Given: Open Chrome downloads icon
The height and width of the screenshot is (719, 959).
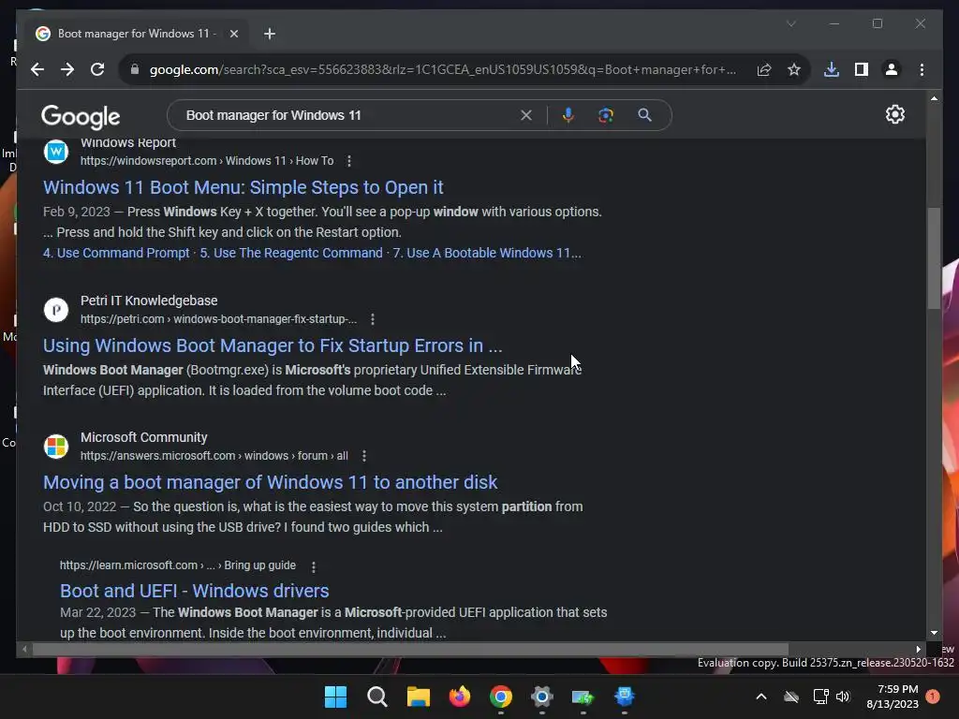Looking at the screenshot, I should (832, 69).
